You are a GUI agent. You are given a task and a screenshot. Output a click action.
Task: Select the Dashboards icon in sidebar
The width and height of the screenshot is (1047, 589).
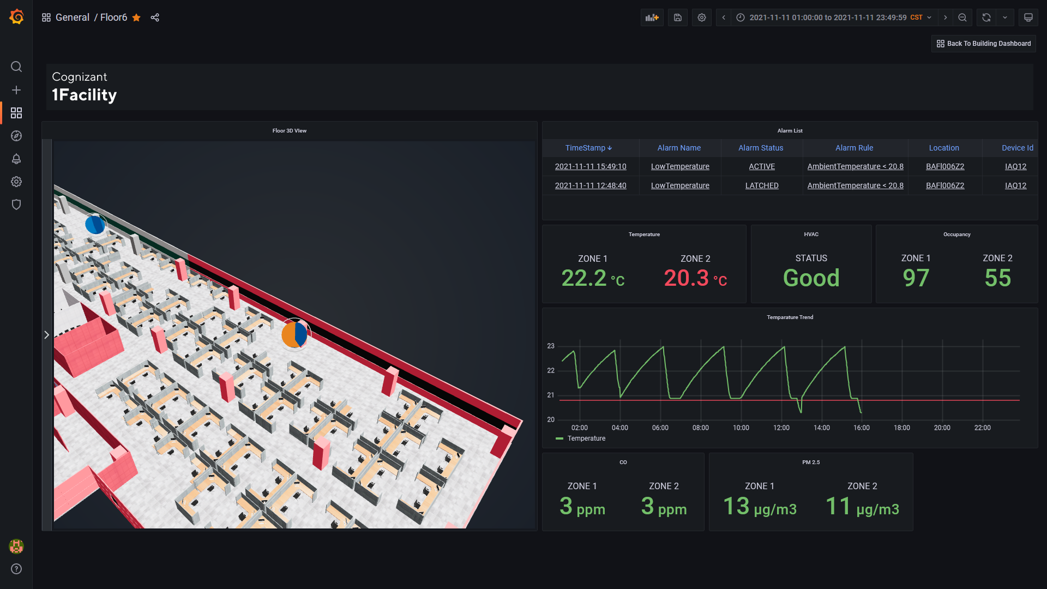click(16, 113)
